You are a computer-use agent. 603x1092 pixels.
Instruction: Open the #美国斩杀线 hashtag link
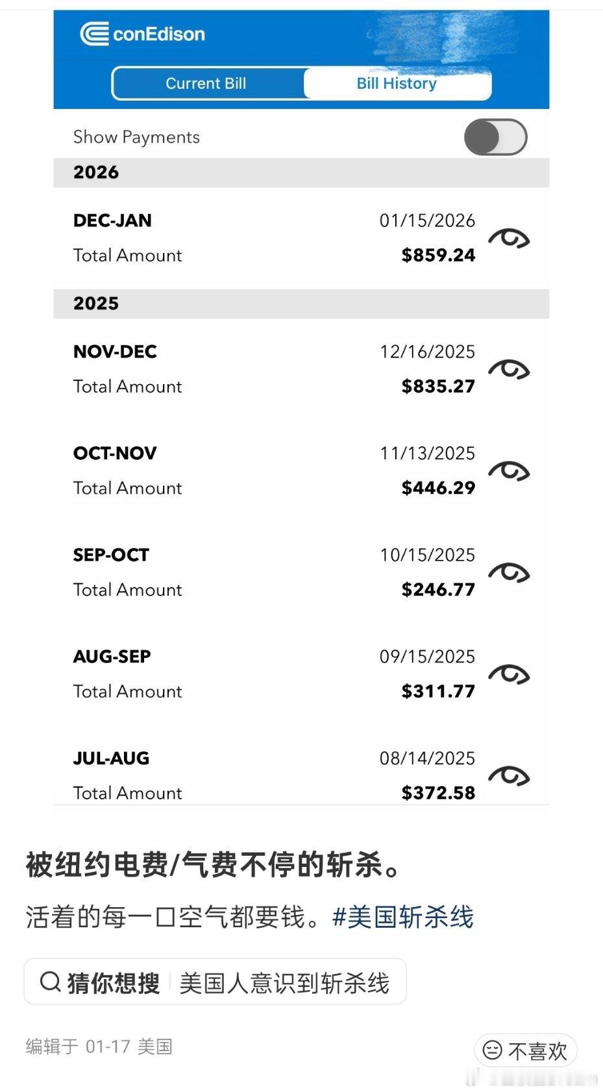click(x=402, y=917)
